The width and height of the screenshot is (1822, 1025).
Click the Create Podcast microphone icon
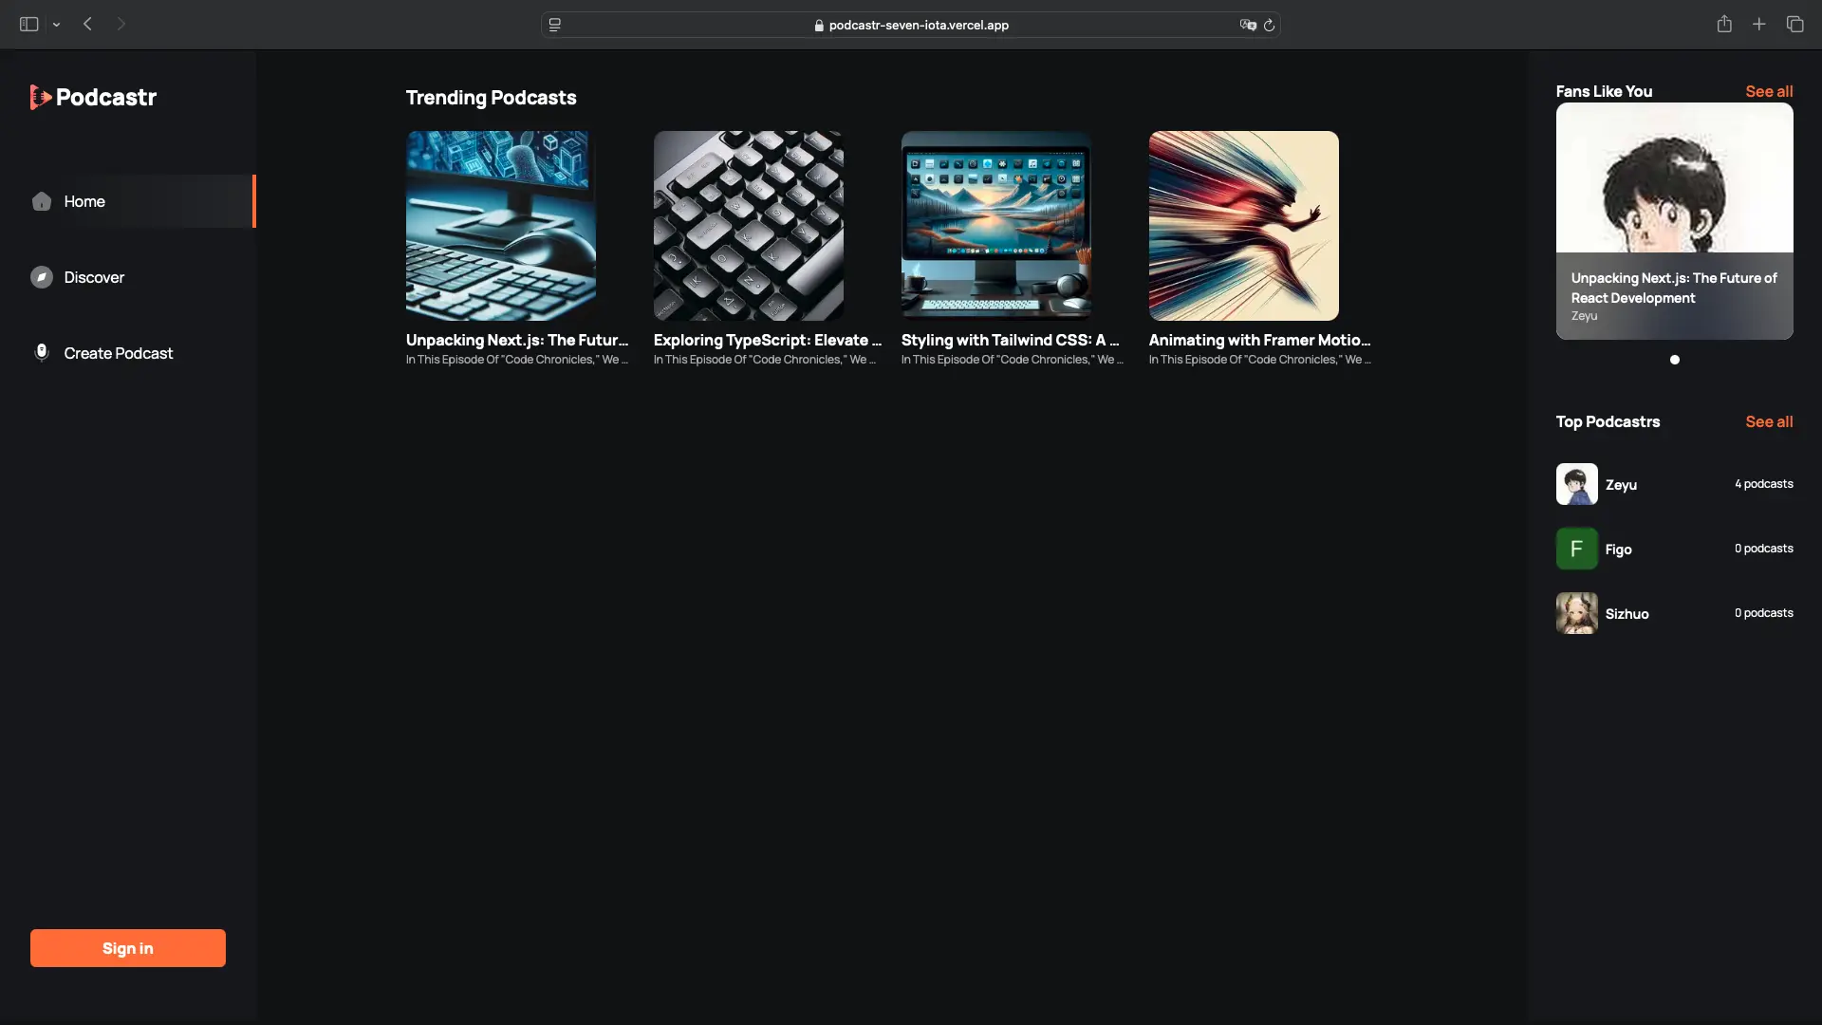pos(42,352)
